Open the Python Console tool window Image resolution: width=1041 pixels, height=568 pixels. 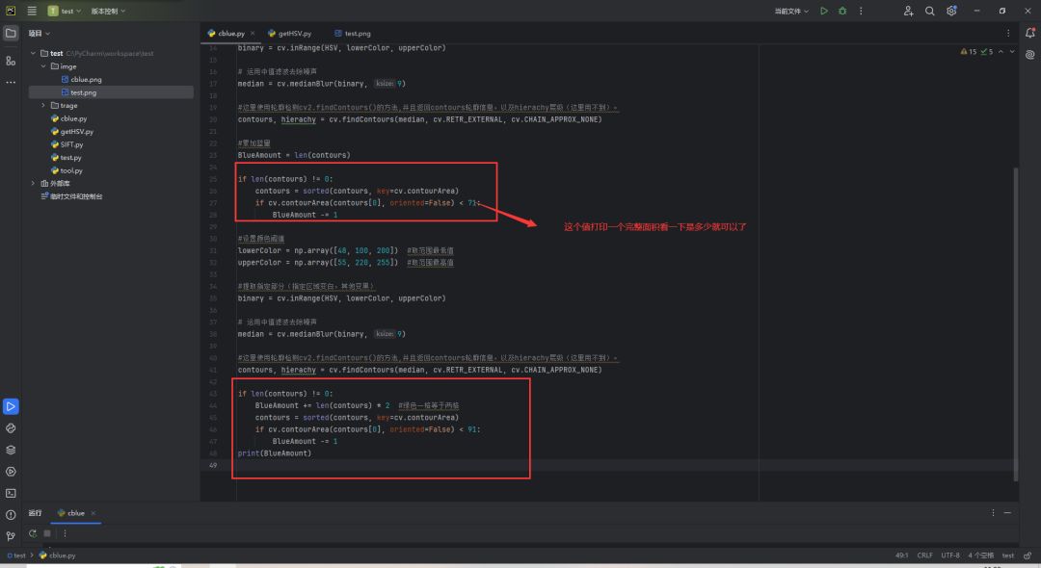11,427
